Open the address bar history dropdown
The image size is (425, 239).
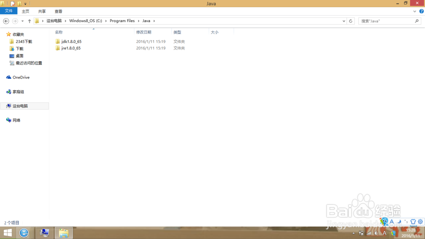(344, 21)
